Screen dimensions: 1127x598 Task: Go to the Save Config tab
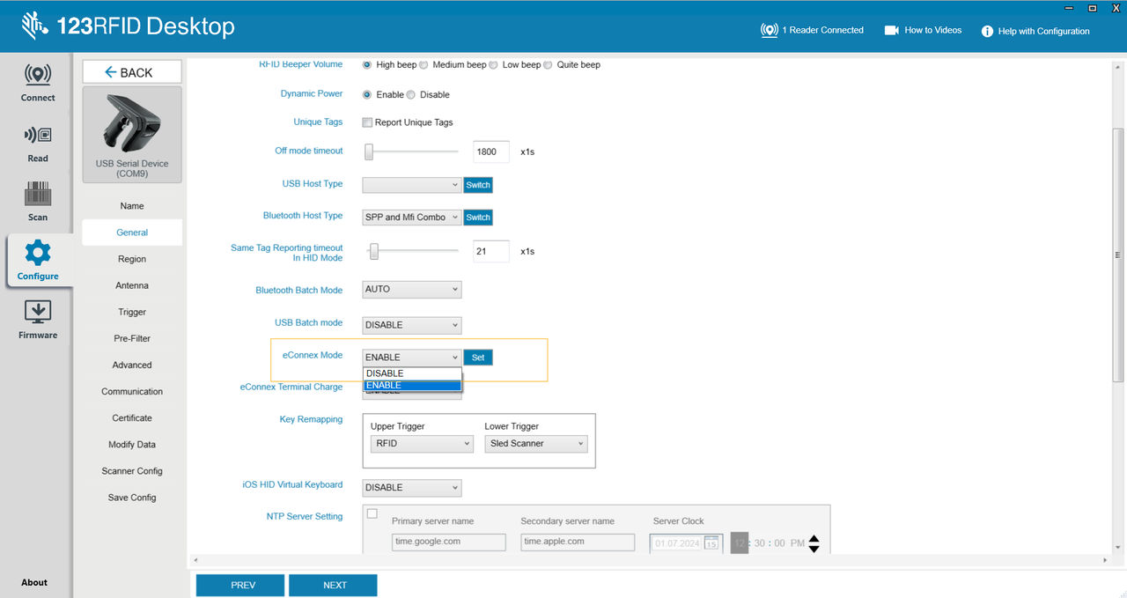click(132, 498)
